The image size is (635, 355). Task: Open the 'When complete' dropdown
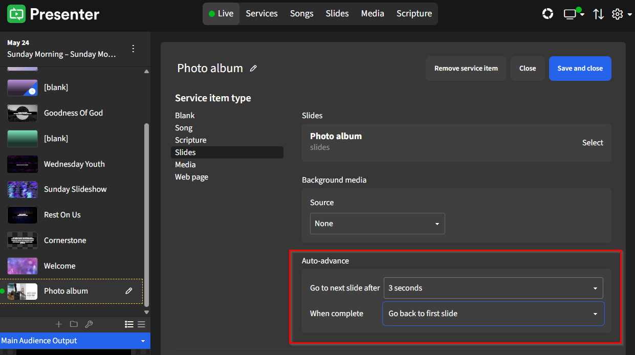click(x=493, y=313)
